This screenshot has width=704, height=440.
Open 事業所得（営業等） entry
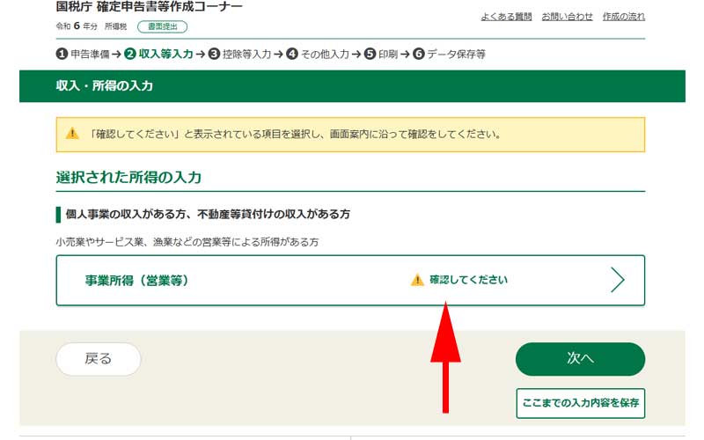[x=350, y=280]
